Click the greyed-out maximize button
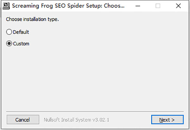 click(x=158, y=6)
